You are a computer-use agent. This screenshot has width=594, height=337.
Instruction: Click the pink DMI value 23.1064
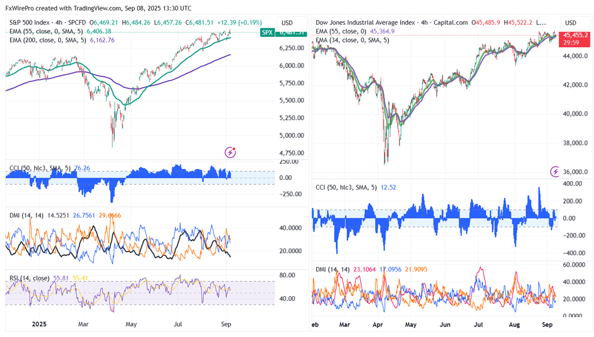click(364, 269)
